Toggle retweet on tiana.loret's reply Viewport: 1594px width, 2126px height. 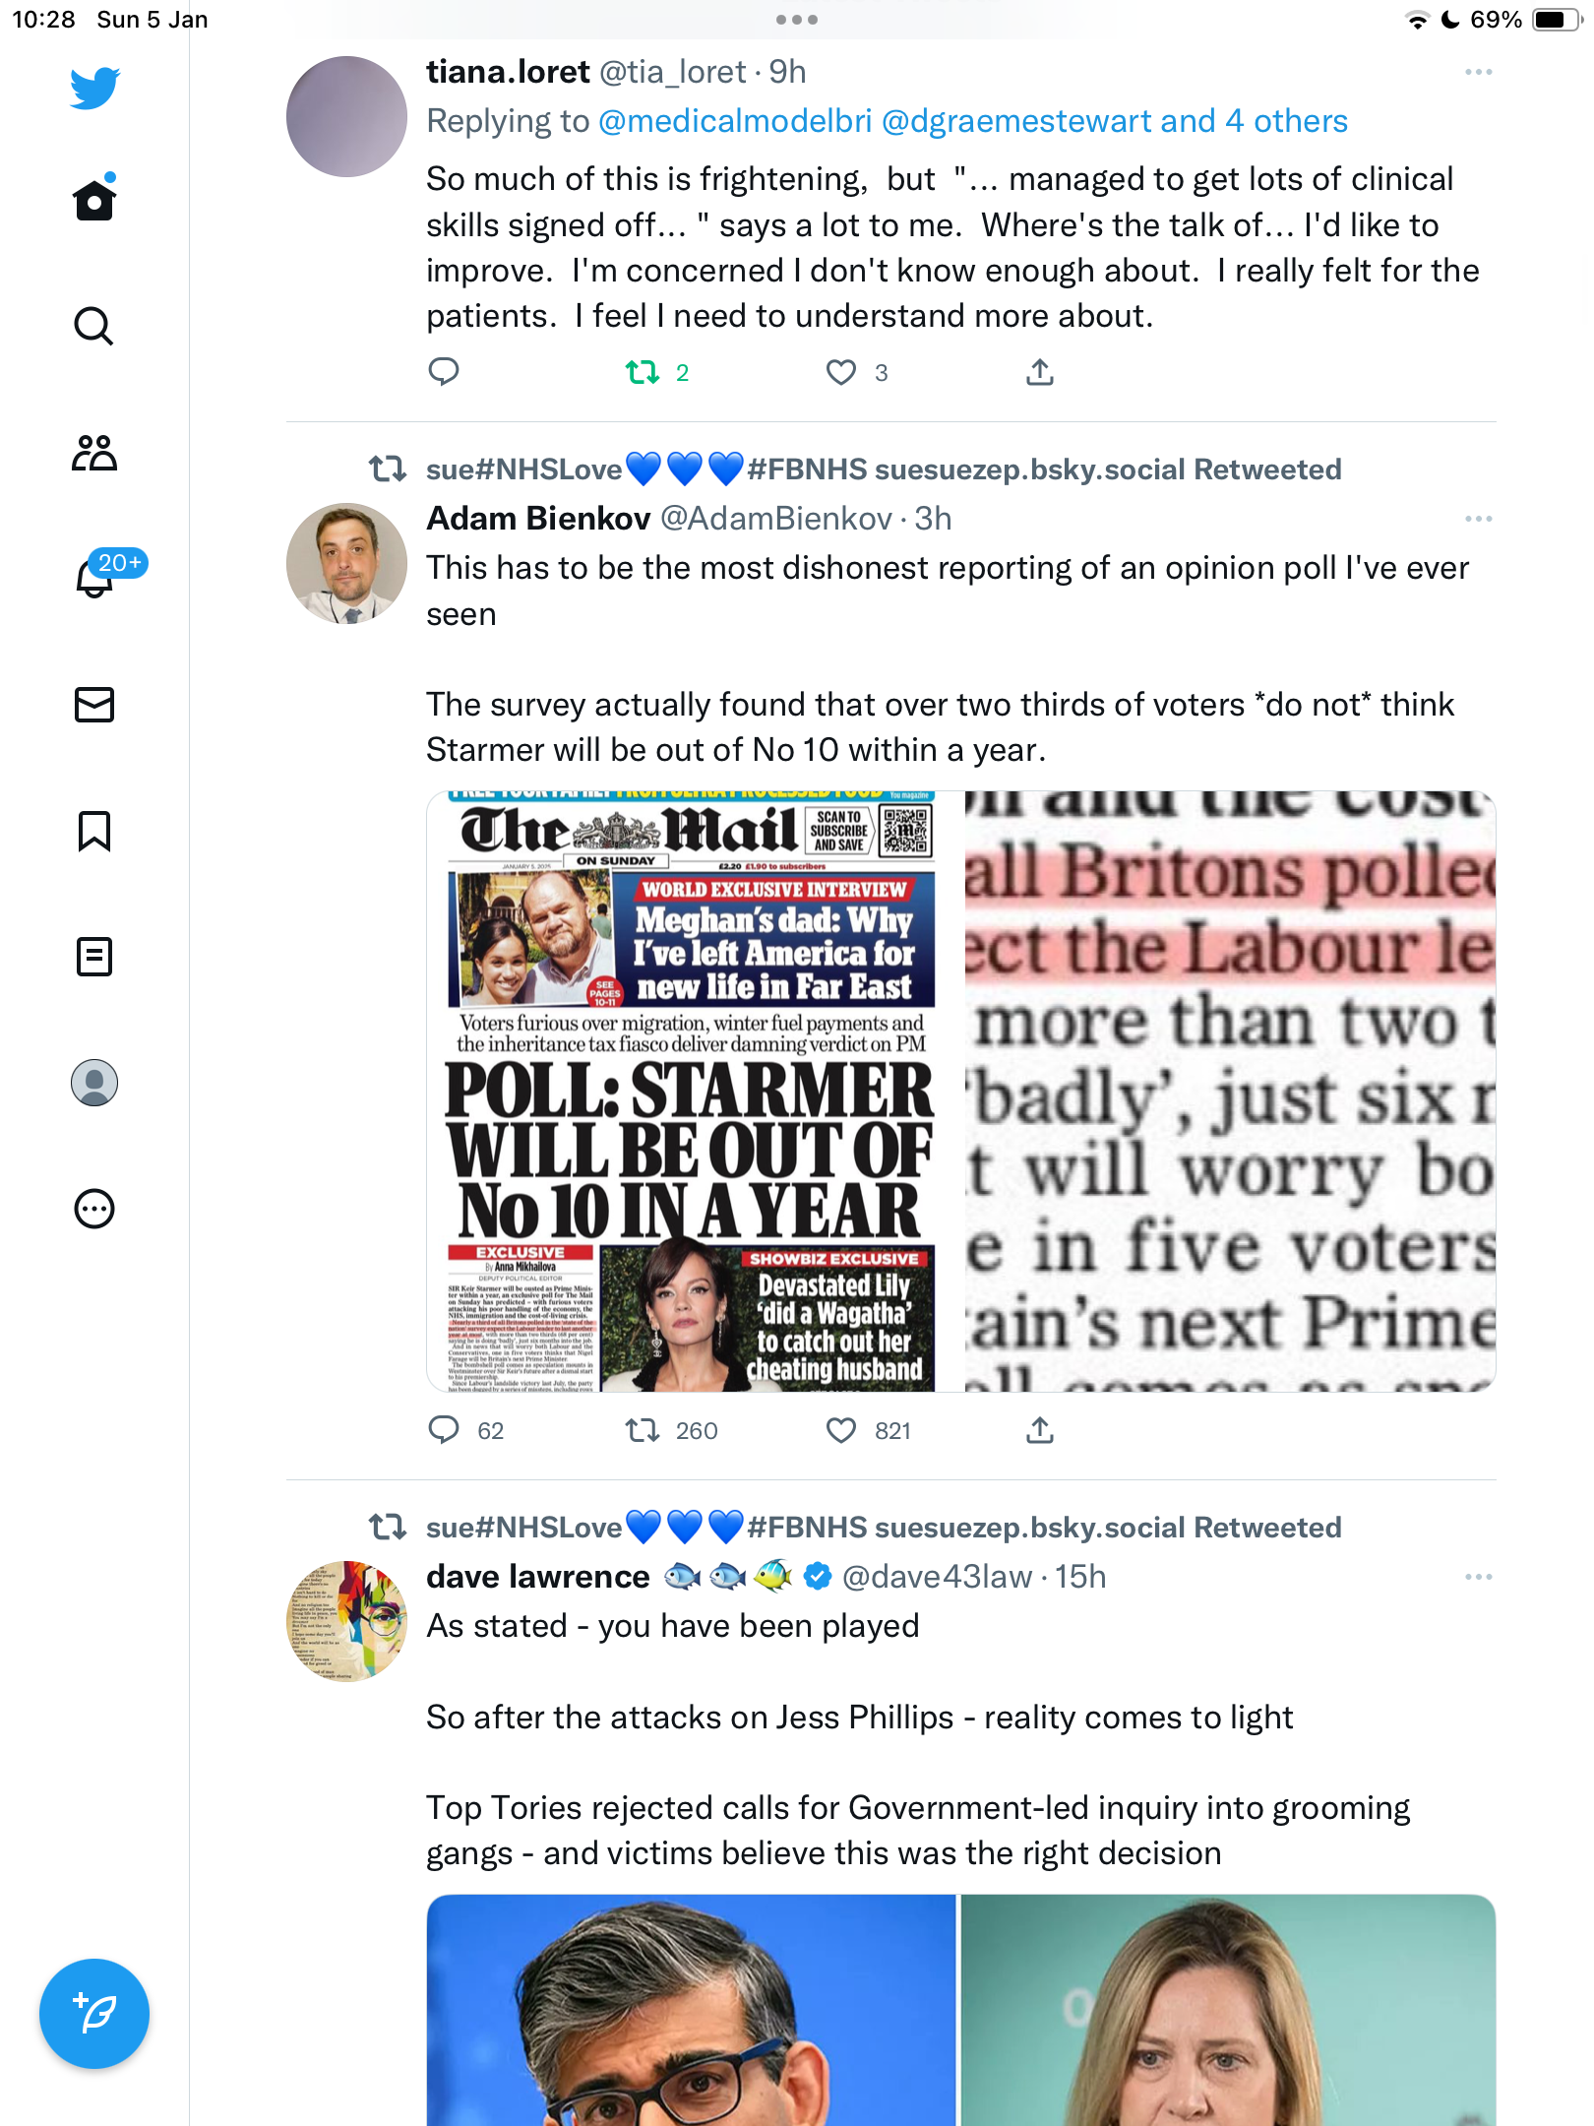click(x=643, y=372)
